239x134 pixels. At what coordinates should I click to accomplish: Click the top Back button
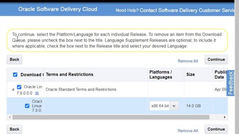[x=14, y=60]
